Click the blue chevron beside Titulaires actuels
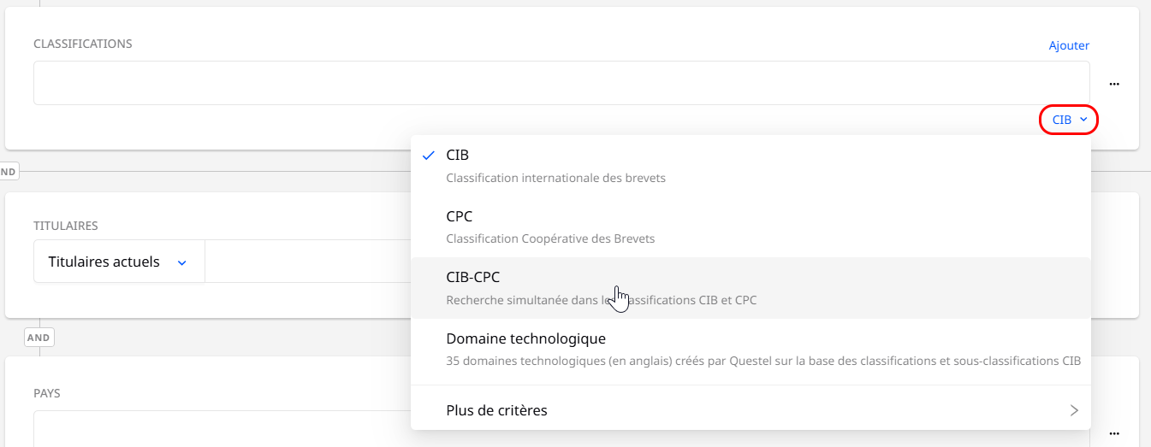 (181, 262)
